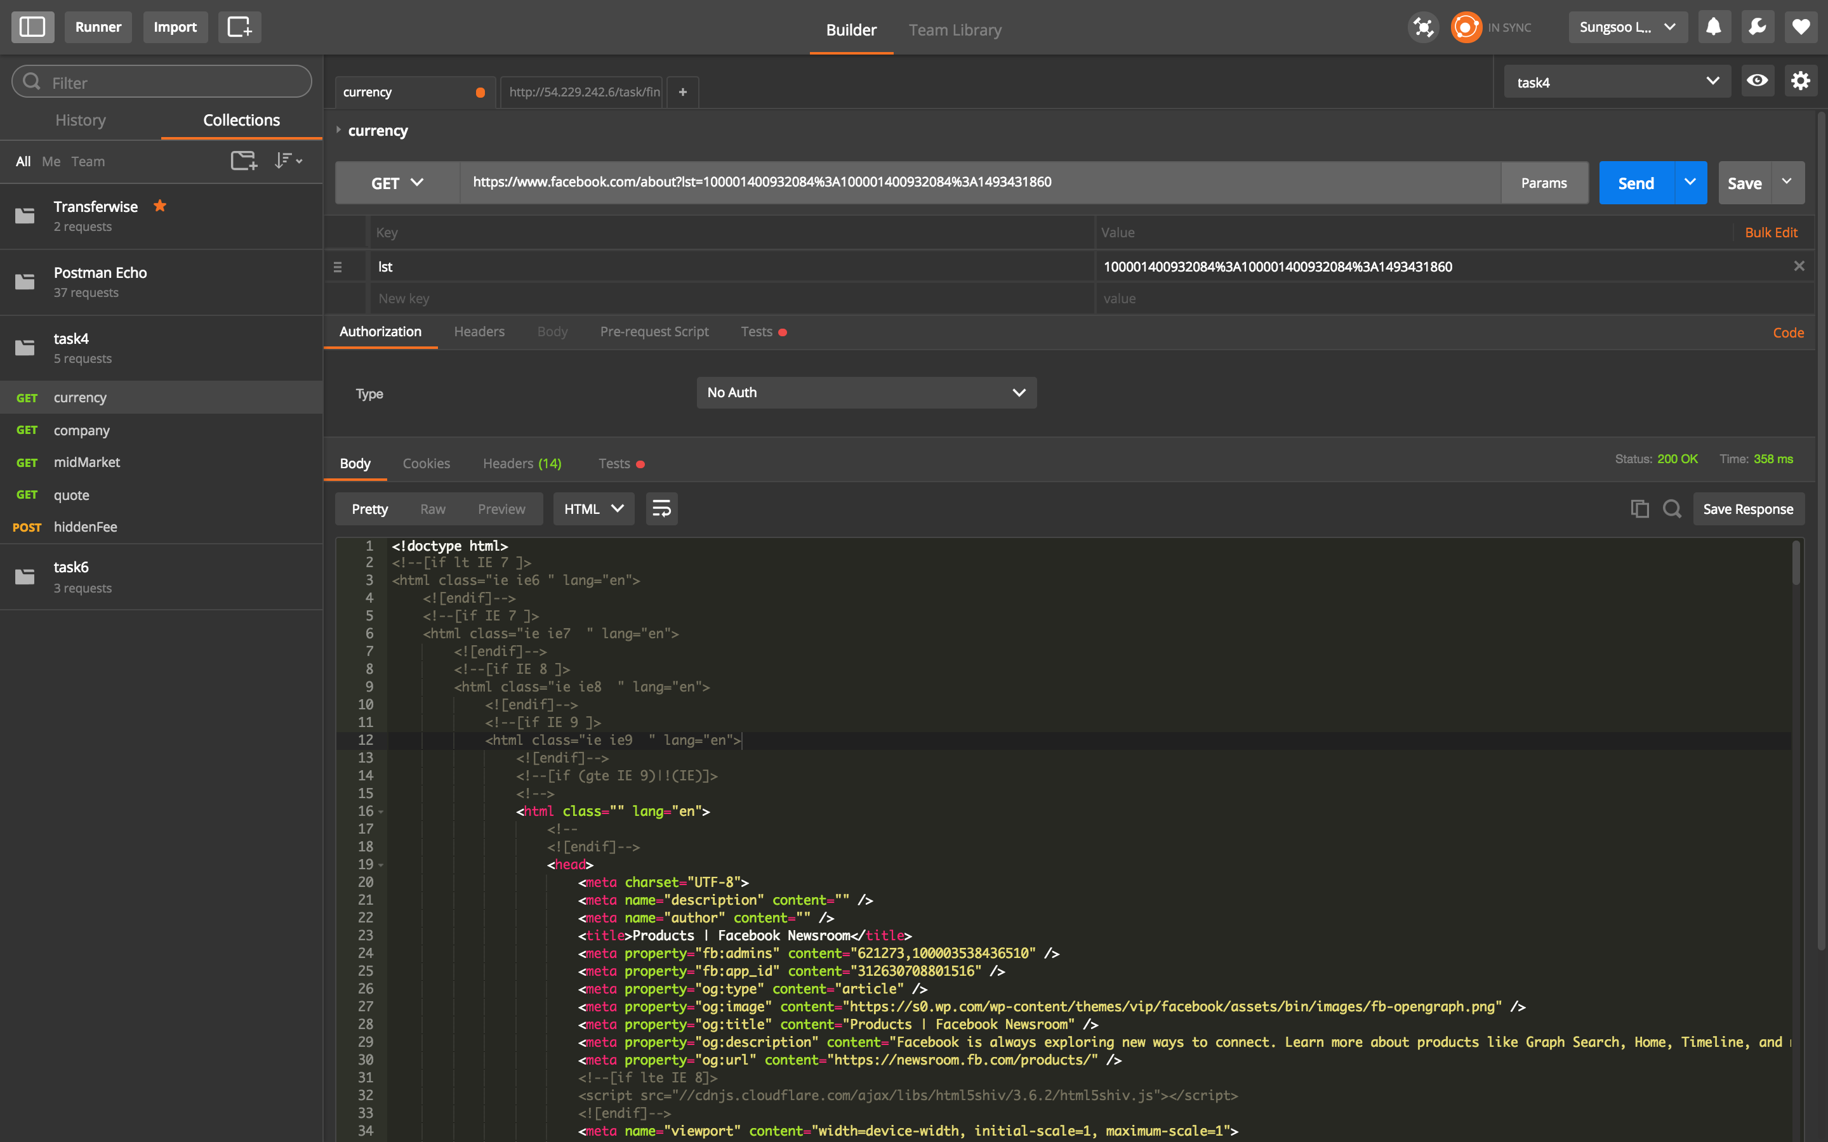Click the blue Send button

tap(1636, 183)
